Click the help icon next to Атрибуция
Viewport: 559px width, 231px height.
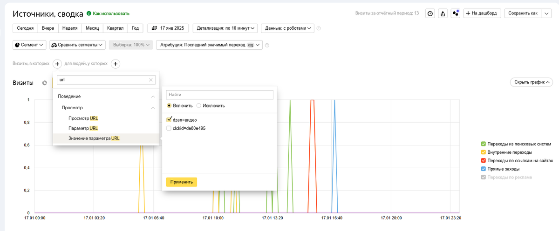click(x=267, y=45)
